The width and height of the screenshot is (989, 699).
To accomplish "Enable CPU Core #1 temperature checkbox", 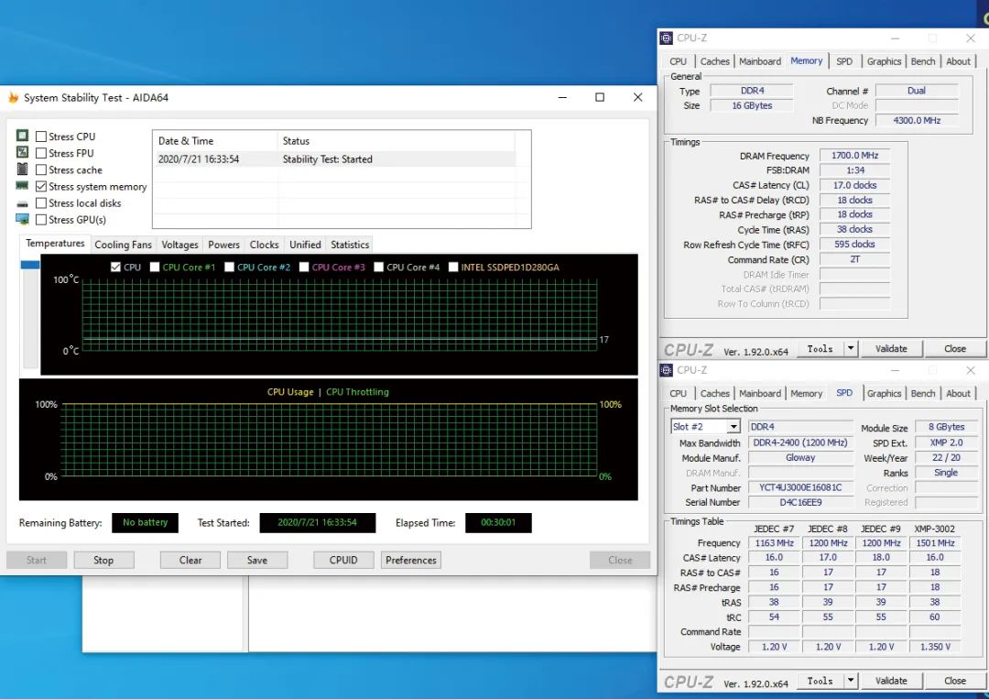I will coord(154,268).
